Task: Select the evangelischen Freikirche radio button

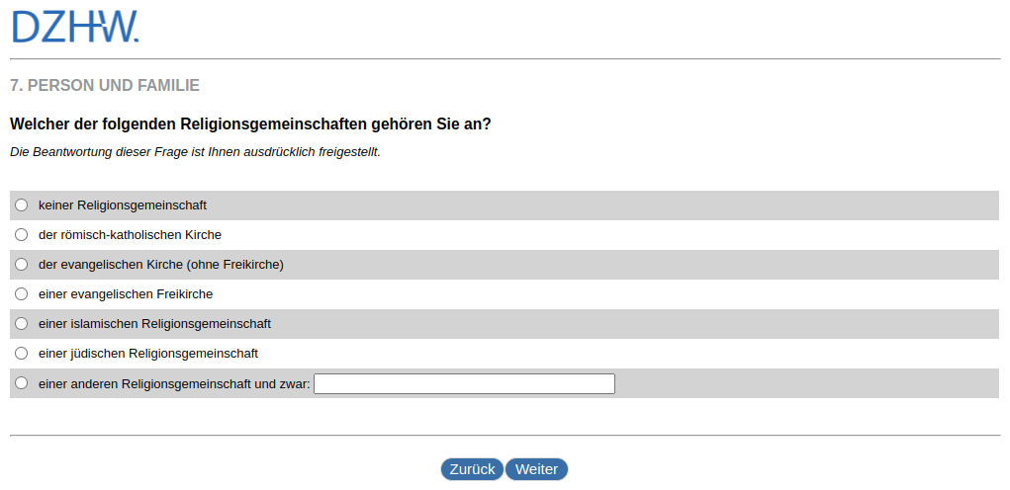Action: pyautogui.click(x=22, y=294)
